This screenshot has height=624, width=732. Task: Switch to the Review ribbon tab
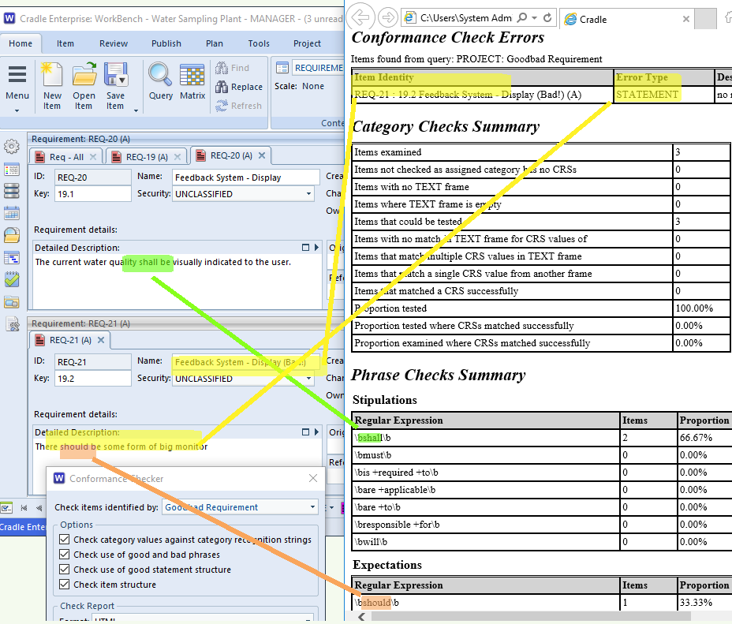click(114, 43)
